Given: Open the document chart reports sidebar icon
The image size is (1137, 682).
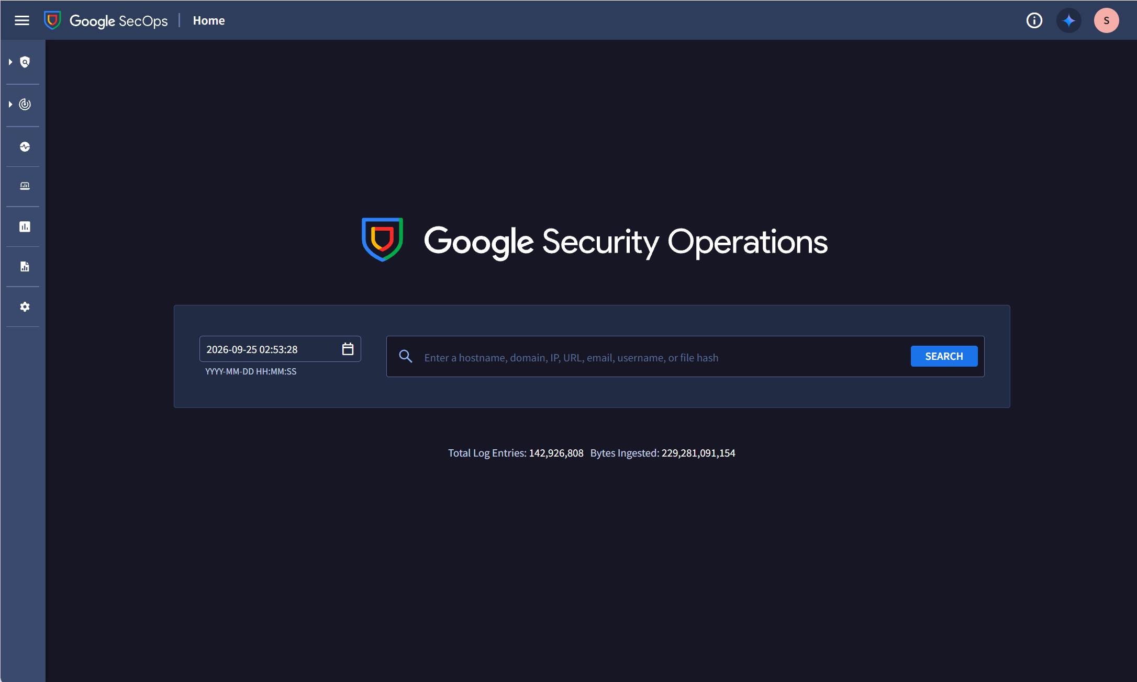Looking at the screenshot, I should 25,267.
